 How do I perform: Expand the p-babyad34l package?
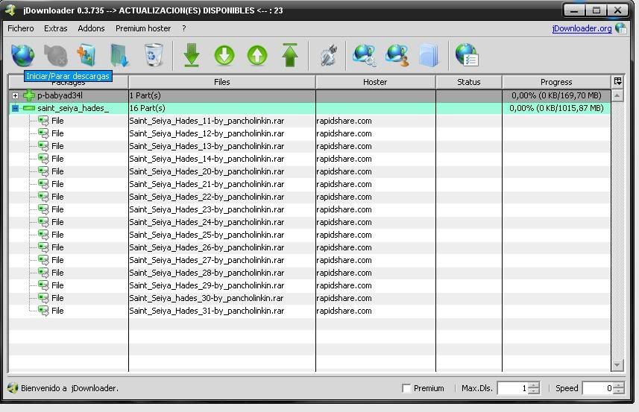15,95
